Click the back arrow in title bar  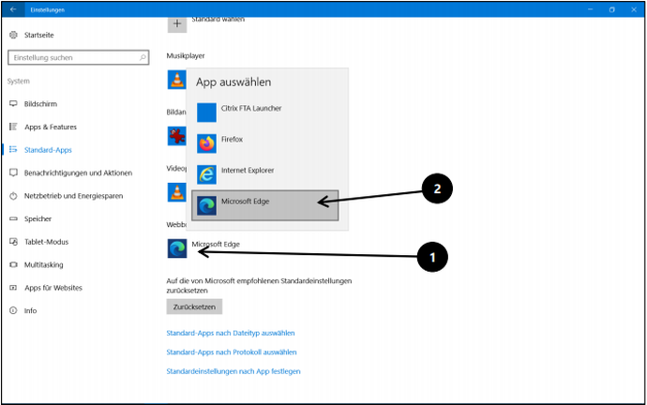click(12, 9)
